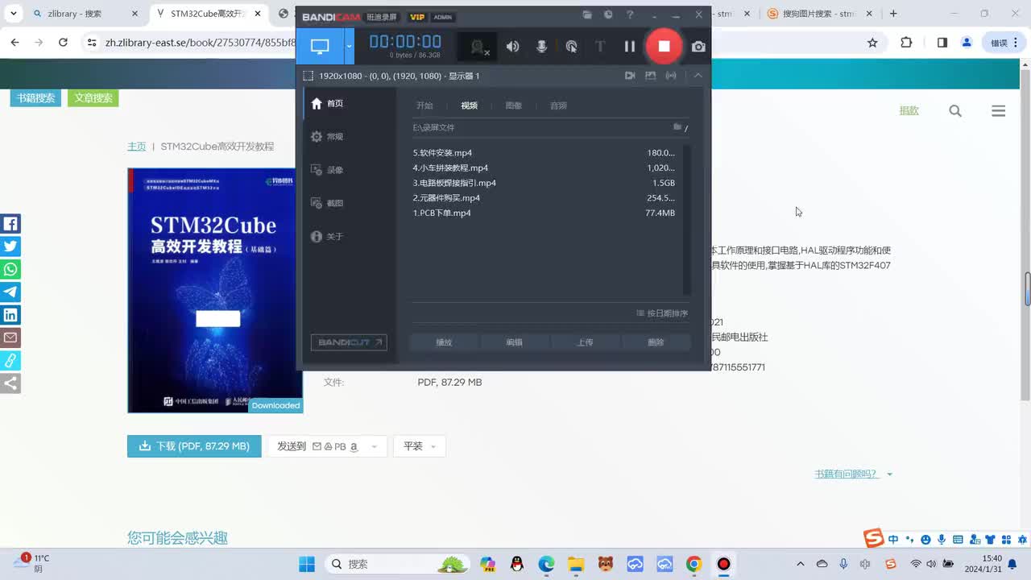Show hidden tray icons chevron
Screen dimensions: 1031x580
click(x=800, y=564)
